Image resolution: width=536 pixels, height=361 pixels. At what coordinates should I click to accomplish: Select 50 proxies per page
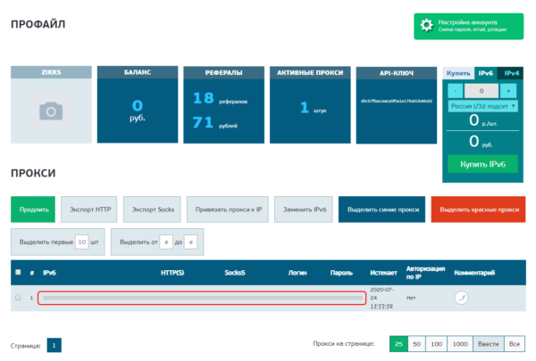pyautogui.click(x=416, y=344)
